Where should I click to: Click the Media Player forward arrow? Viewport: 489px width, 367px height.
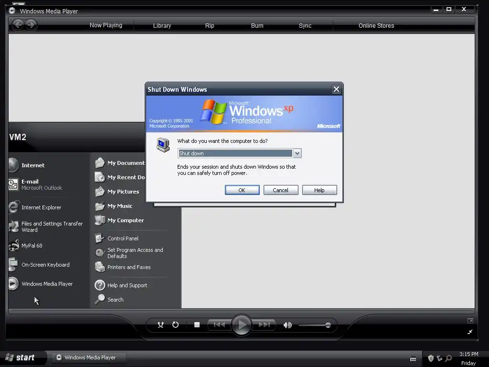point(31,25)
